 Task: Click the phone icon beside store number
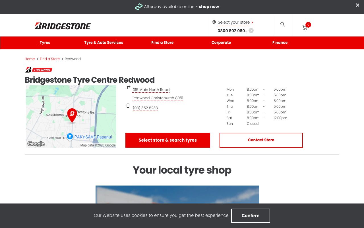click(x=128, y=106)
